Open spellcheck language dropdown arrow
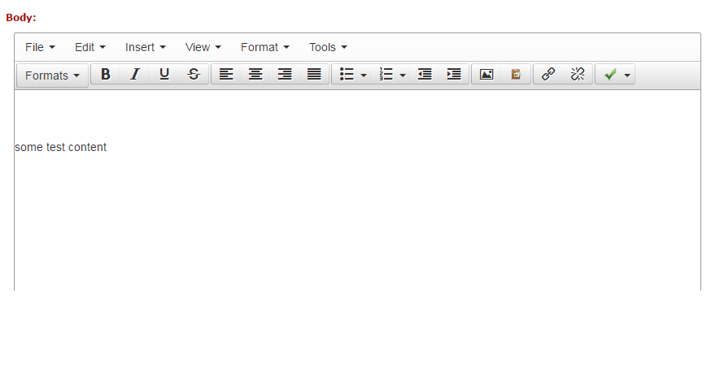 627,75
